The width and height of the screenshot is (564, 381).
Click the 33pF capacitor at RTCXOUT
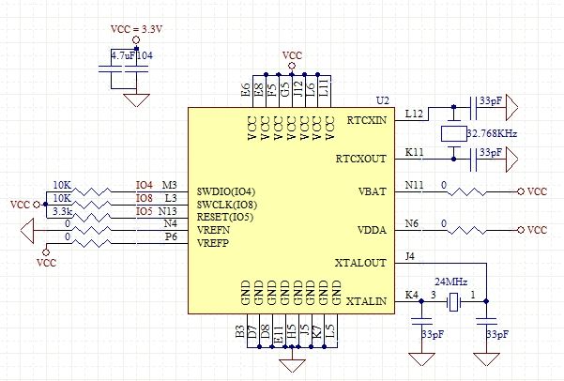(x=474, y=159)
